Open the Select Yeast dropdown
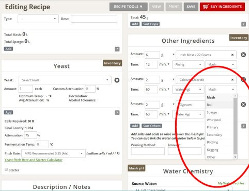The height and width of the screenshot is (191, 249). coord(65,80)
